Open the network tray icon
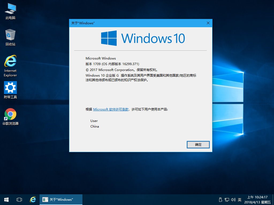 (227, 200)
